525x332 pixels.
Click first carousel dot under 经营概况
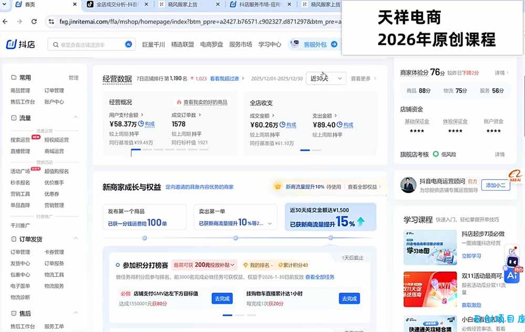tap(136, 149)
